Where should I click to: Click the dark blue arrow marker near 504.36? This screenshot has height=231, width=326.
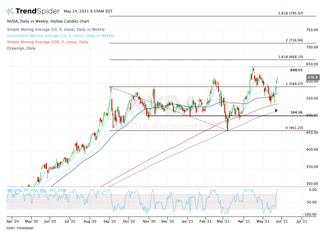coord(277,110)
